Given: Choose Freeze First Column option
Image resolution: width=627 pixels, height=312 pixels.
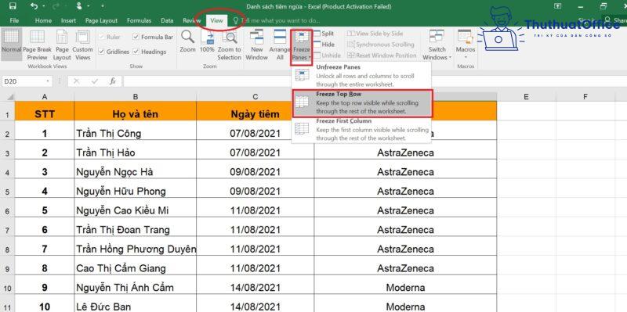Looking at the screenshot, I should pos(362,129).
